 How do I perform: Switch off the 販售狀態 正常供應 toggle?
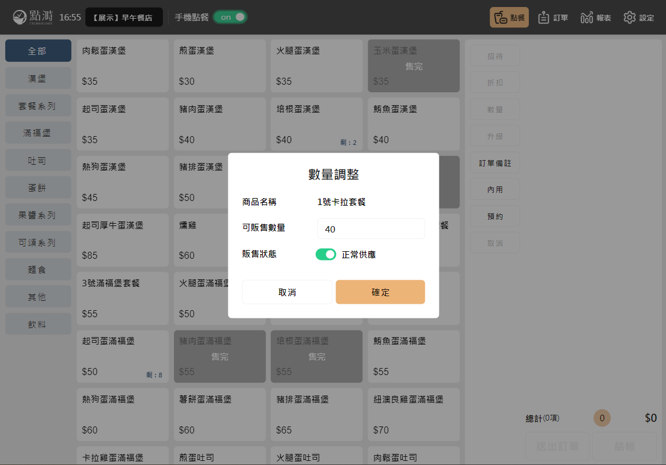click(x=326, y=254)
